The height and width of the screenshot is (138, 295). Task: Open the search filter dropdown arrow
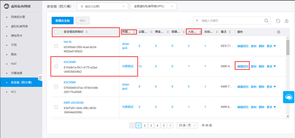pos(197,21)
